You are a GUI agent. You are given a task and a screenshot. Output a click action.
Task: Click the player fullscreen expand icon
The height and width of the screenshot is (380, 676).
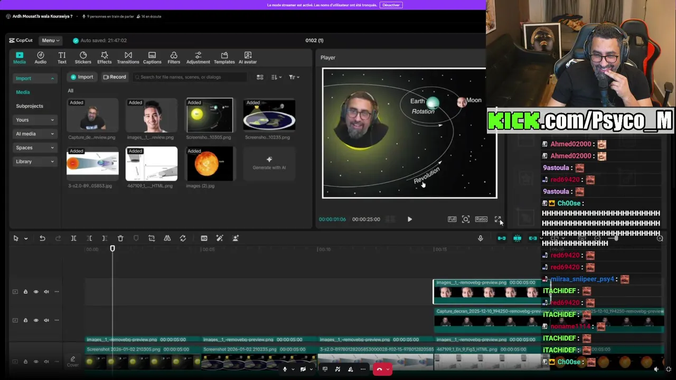[497, 219]
